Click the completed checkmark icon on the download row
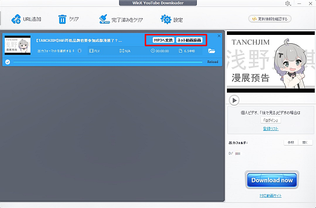 tap(8, 62)
